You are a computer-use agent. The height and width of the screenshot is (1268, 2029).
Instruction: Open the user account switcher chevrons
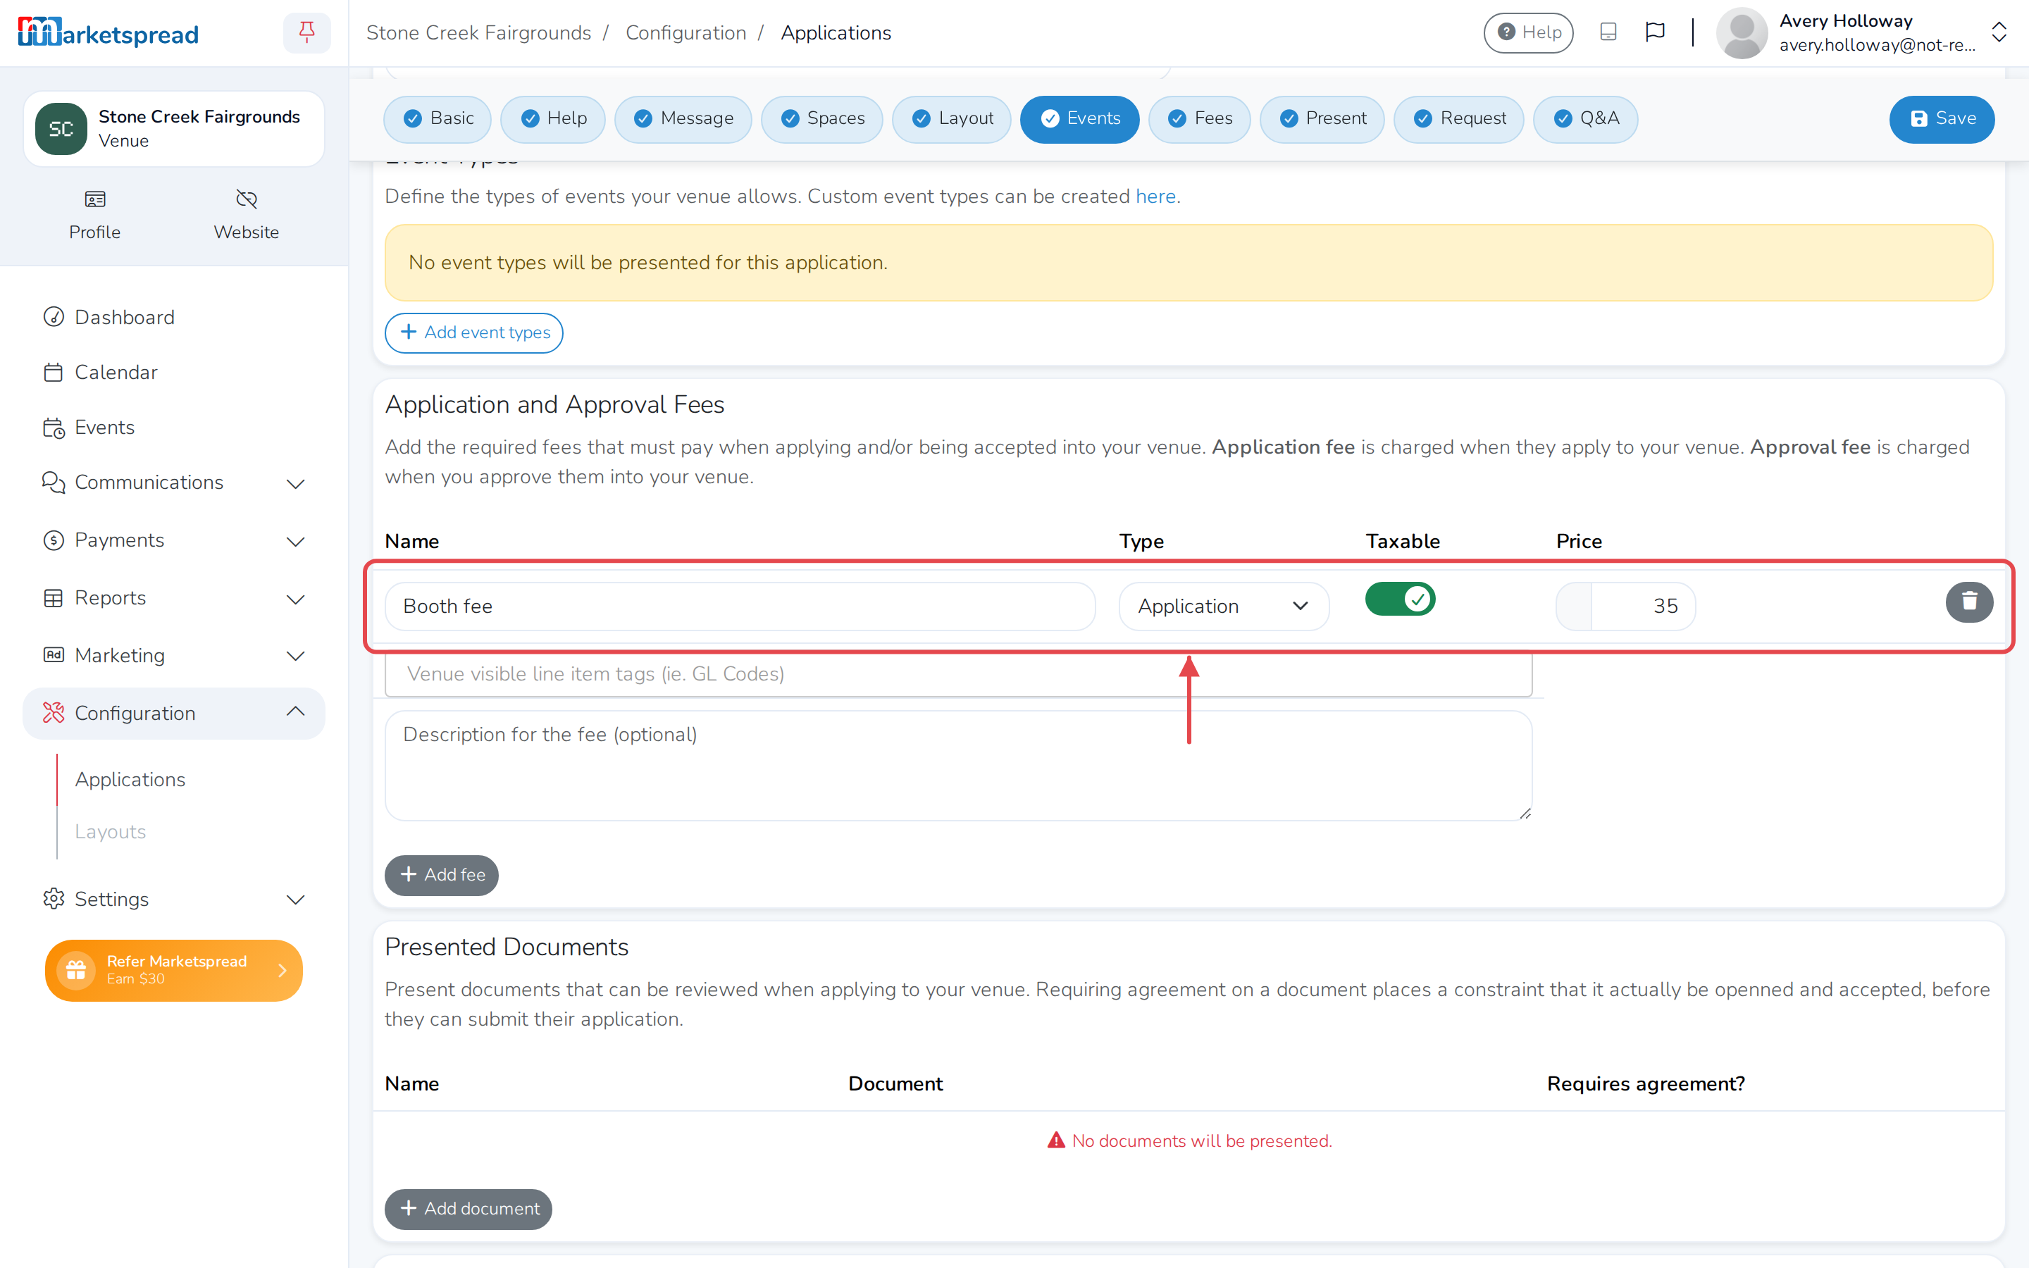pyautogui.click(x=1999, y=32)
